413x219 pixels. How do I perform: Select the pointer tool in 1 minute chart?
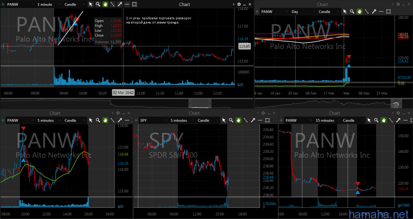click(x=91, y=4)
